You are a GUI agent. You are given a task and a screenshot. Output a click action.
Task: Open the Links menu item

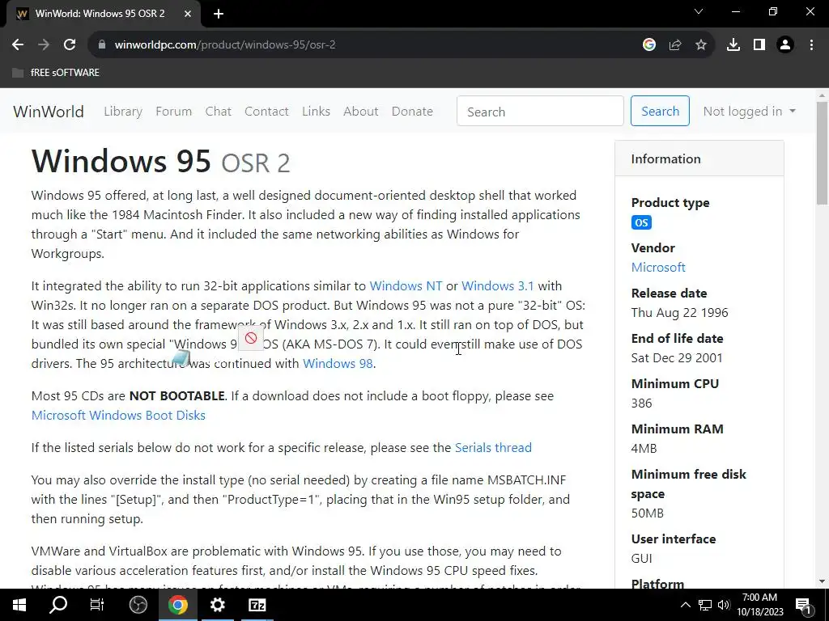click(317, 112)
